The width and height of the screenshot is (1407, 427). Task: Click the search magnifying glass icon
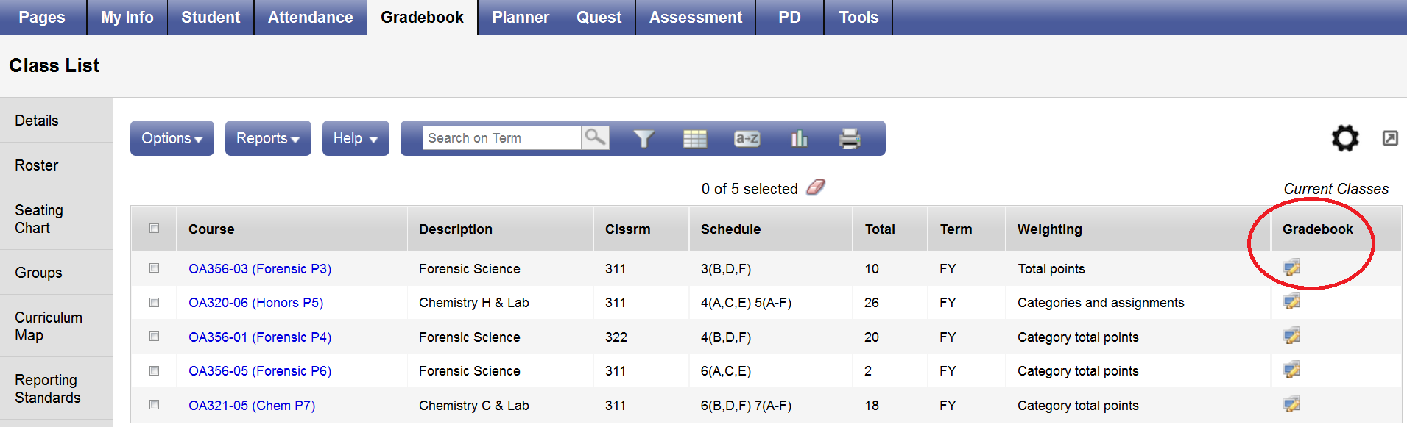[595, 137]
